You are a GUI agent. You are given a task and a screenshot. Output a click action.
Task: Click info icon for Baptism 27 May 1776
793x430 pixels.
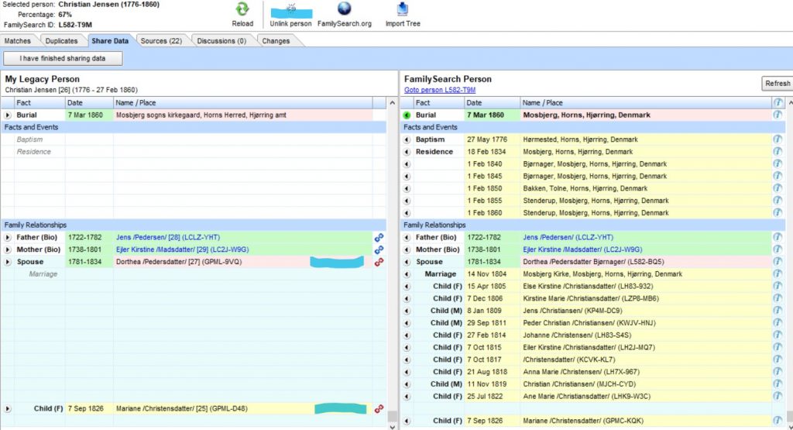[778, 139]
